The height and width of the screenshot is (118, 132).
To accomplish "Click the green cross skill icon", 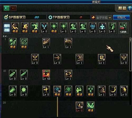I will pos(91,91).
